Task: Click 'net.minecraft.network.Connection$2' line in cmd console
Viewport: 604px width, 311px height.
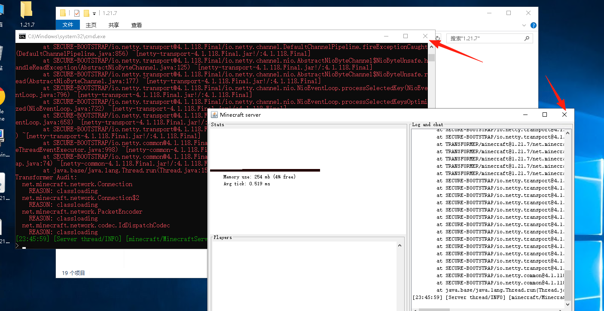Action: [x=80, y=198]
